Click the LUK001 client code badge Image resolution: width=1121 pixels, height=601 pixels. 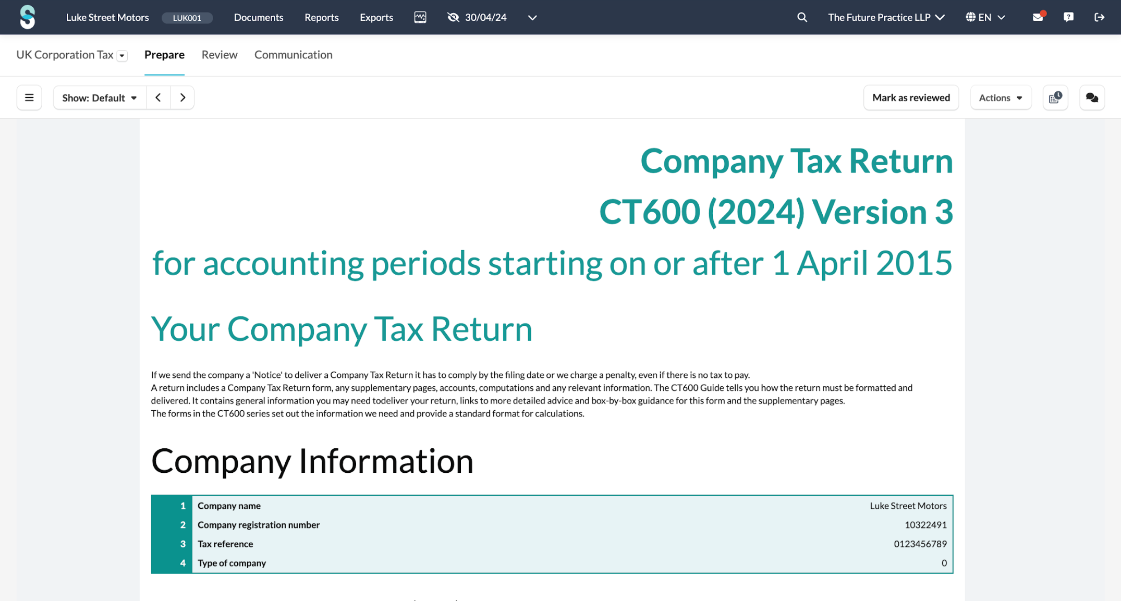pyautogui.click(x=187, y=17)
